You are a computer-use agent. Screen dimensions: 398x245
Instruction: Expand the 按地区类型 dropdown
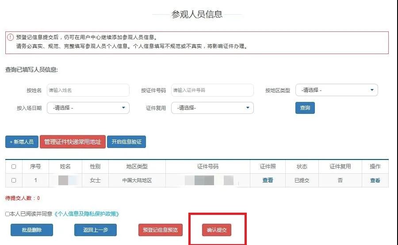pos(337,90)
